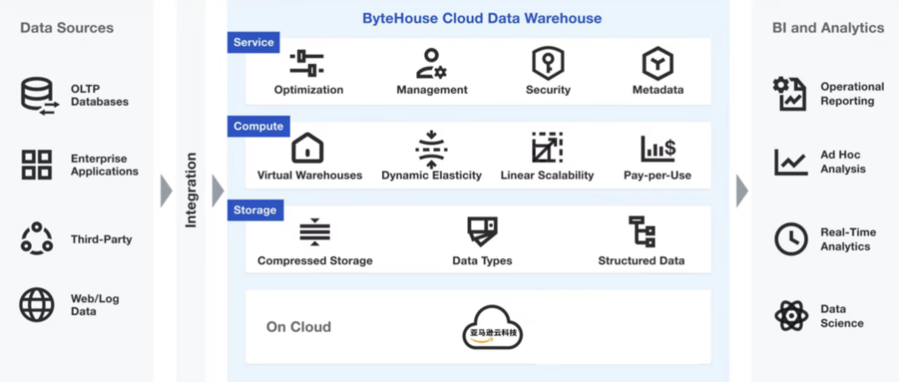899x382 pixels.
Task: Select the Metadata hexagon icon
Action: click(x=658, y=63)
